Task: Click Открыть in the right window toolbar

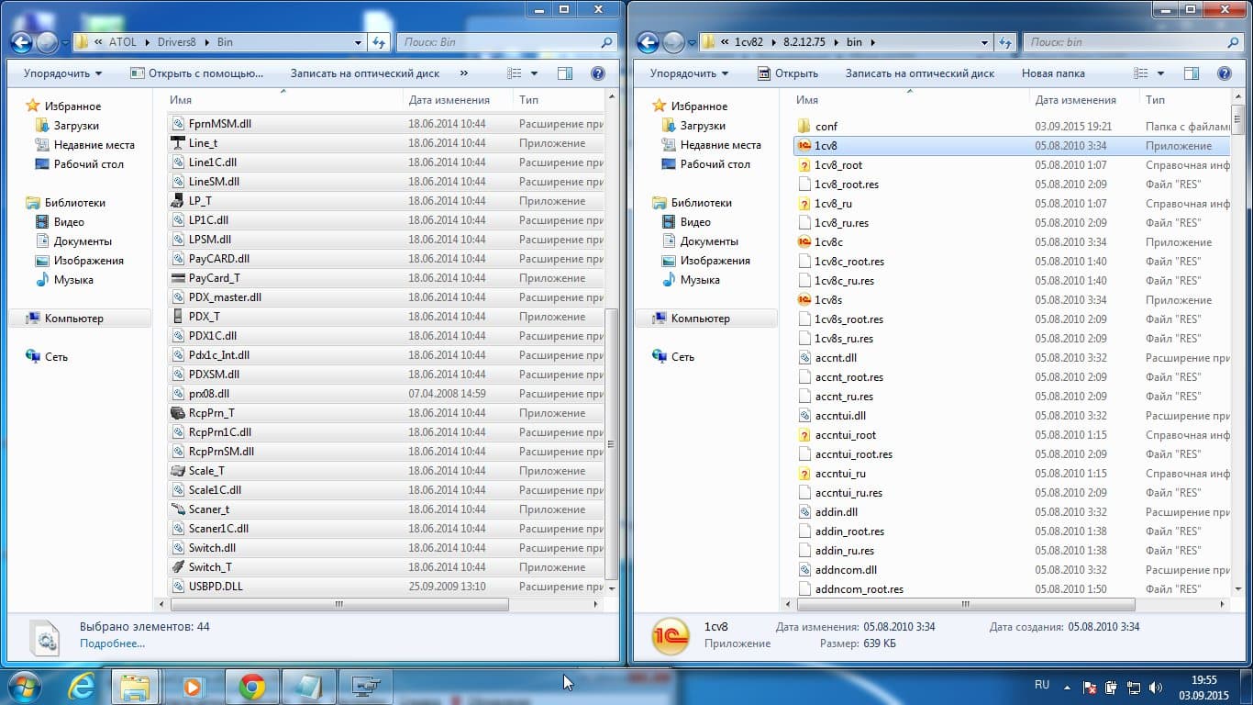Action: click(x=787, y=73)
